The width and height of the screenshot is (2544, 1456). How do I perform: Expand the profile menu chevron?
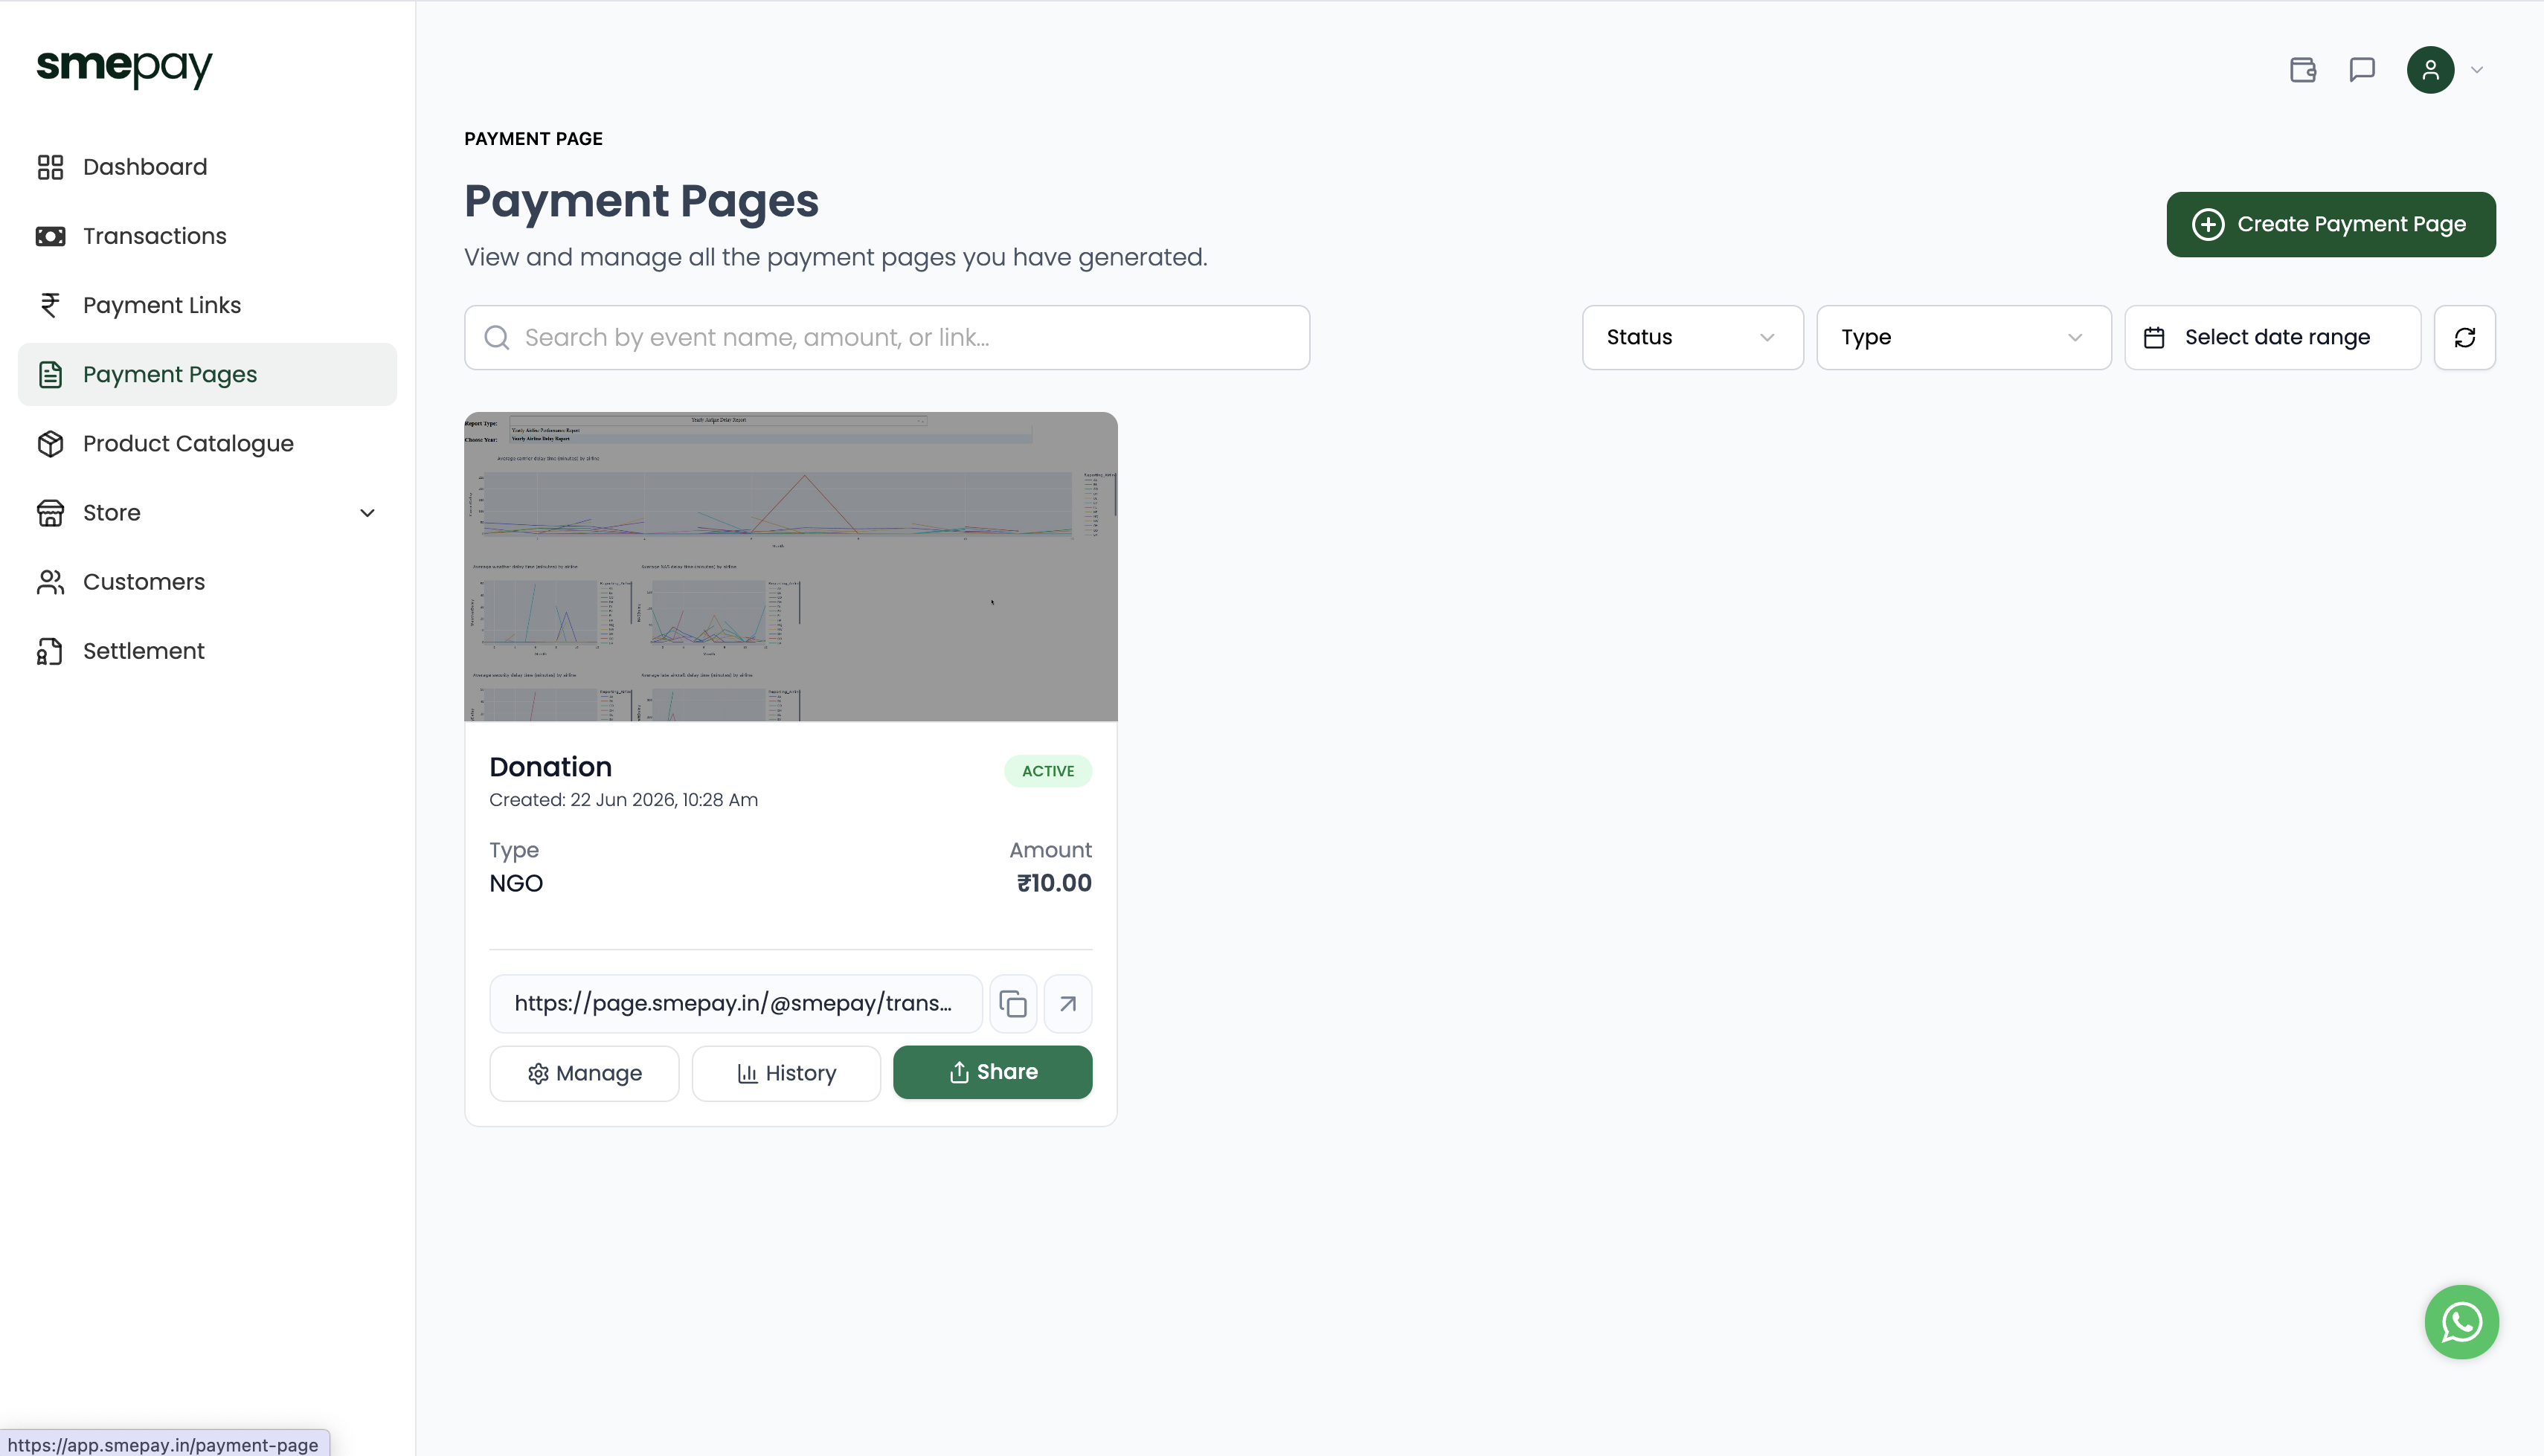(x=2477, y=70)
